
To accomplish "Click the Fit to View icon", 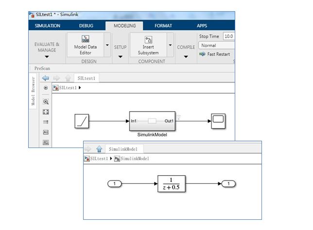I will pos(46,112).
